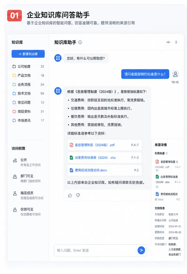Open 费用报销流程说明.docx attachment
This screenshot has height=274, width=187.
(x=105, y=170)
